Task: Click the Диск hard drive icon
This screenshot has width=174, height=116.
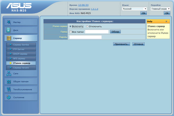Action: pos(8,30)
